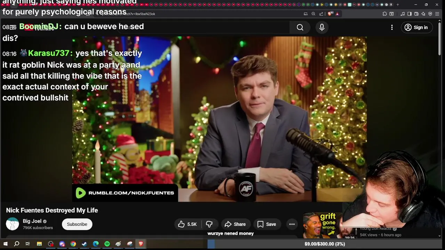Open the Brave Rewards triangle icon
This screenshot has width=445, height=250.
[x=337, y=14]
